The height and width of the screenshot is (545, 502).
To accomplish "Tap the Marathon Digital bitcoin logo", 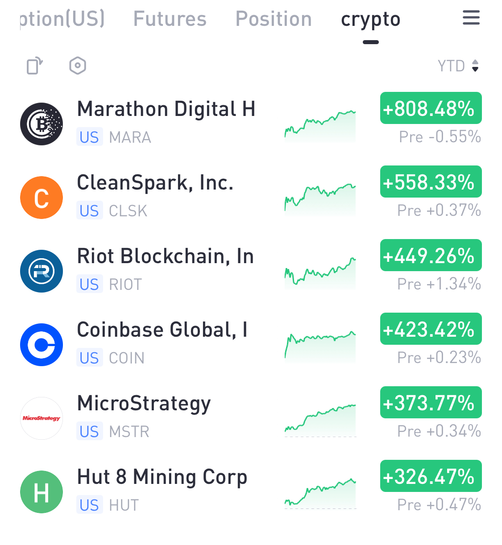I will [x=41, y=124].
